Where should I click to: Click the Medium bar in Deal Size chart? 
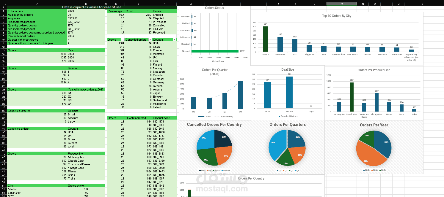(x=289, y=93)
